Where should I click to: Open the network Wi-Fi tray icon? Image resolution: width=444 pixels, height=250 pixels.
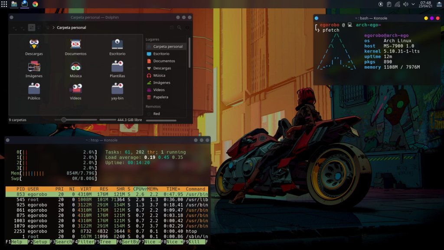click(397, 4)
